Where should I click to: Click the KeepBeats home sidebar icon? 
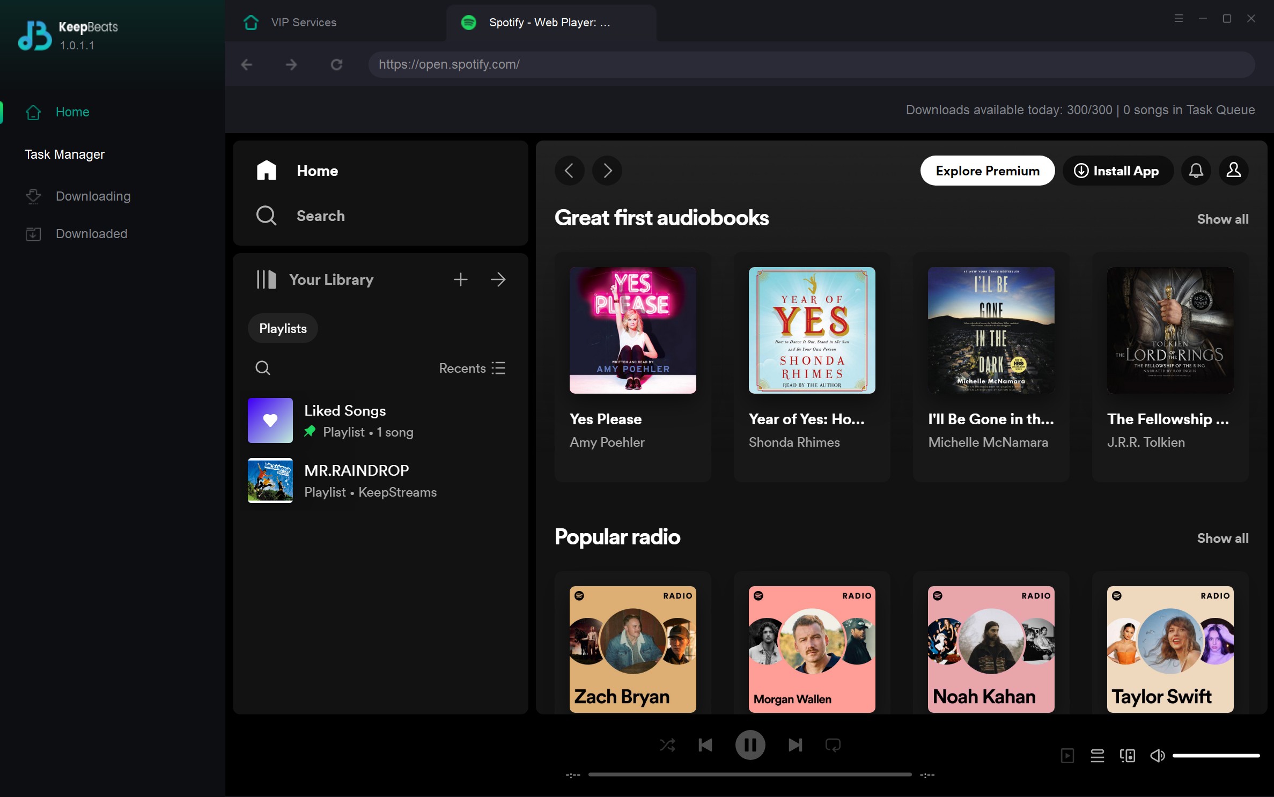click(x=34, y=112)
